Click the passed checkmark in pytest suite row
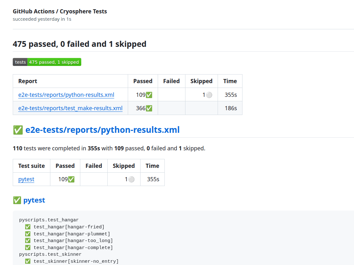This screenshot has height=265, width=354. click(x=71, y=179)
